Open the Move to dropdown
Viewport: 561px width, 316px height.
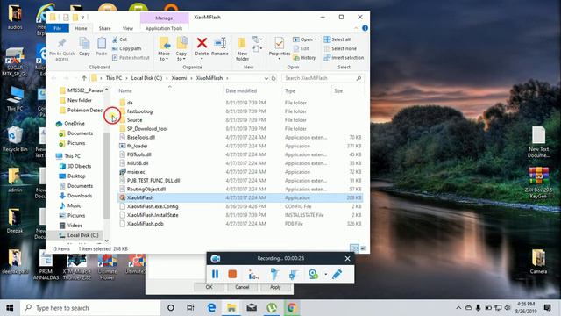164,49
